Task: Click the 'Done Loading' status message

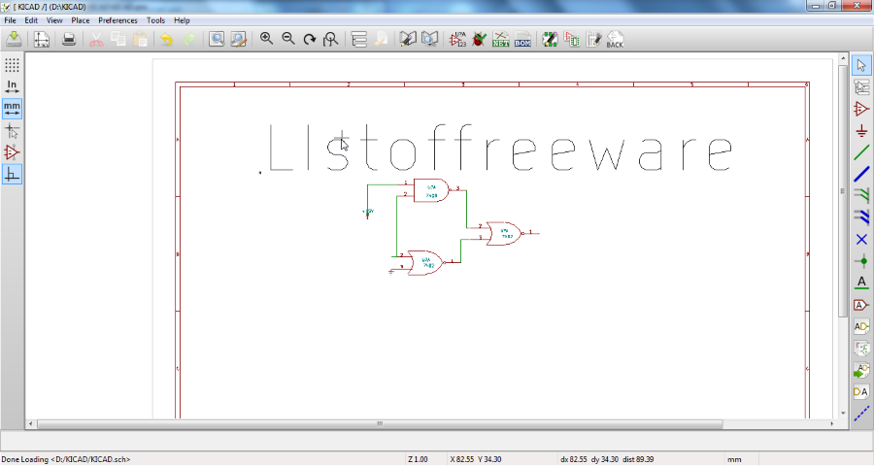Action: click(x=66, y=459)
